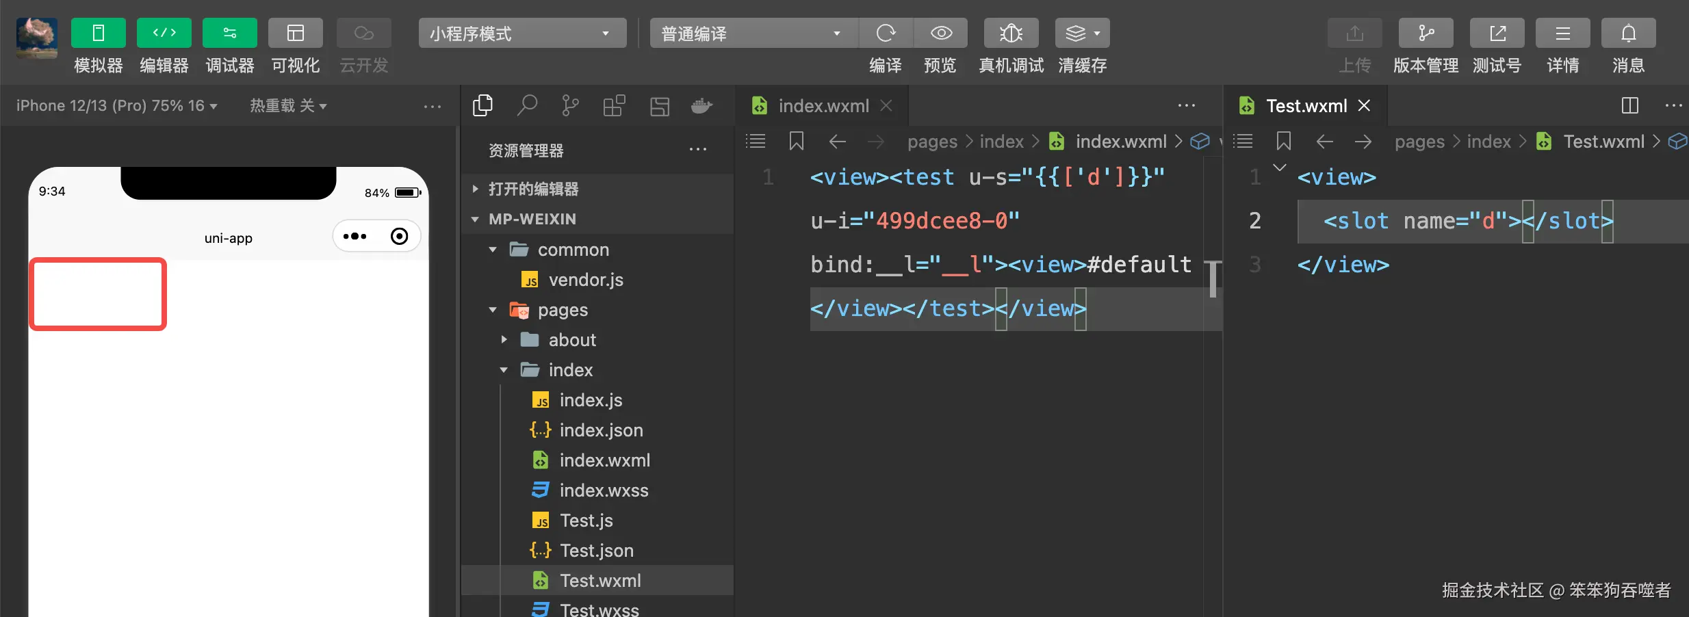Expand the about folder

[504, 340]
